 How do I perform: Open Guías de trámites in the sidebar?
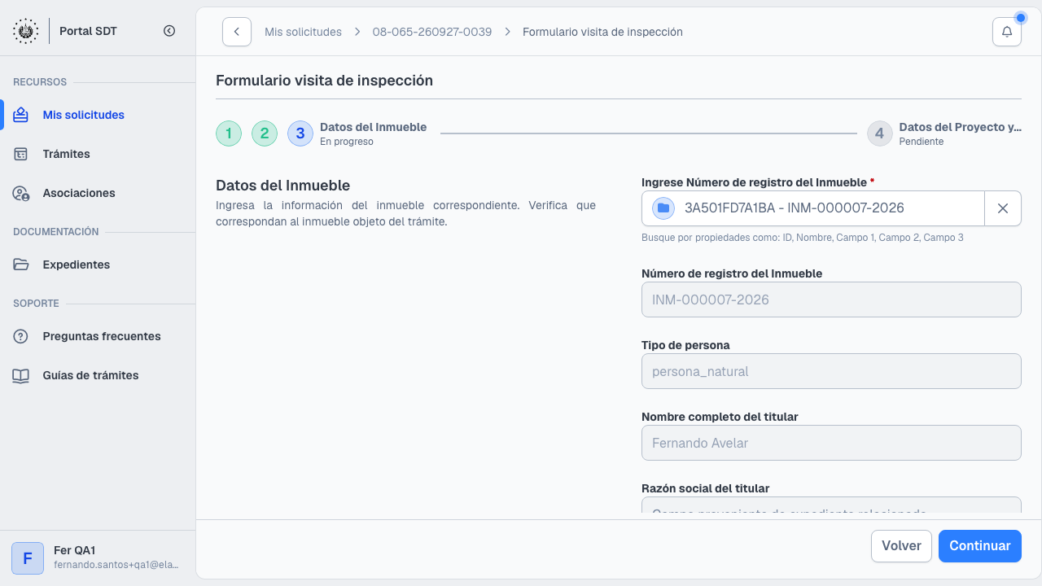click(98, 375)
